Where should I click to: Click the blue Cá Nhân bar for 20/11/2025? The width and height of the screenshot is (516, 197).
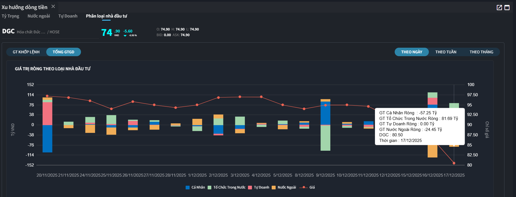pos(47,139)
